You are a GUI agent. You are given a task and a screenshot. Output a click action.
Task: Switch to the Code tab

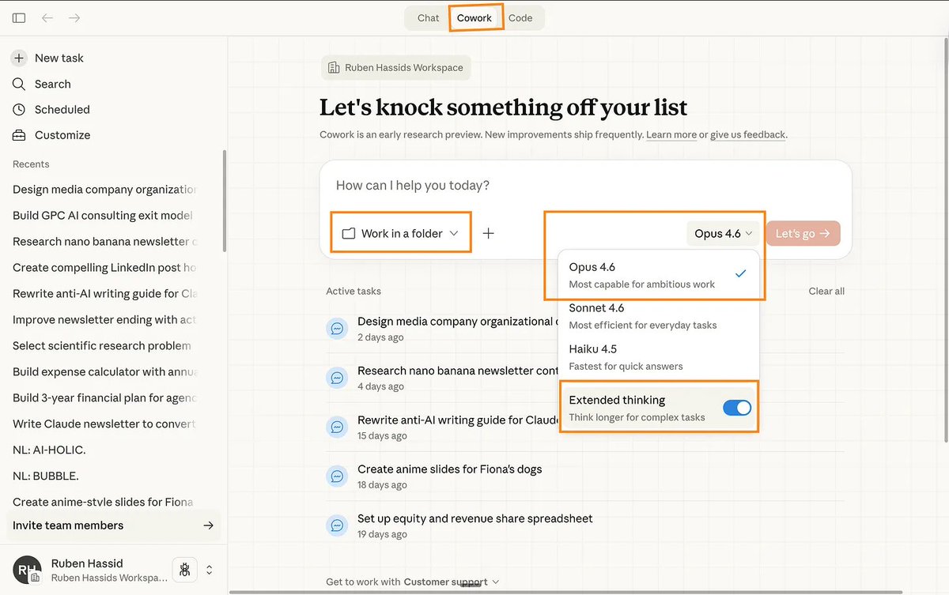520,18
